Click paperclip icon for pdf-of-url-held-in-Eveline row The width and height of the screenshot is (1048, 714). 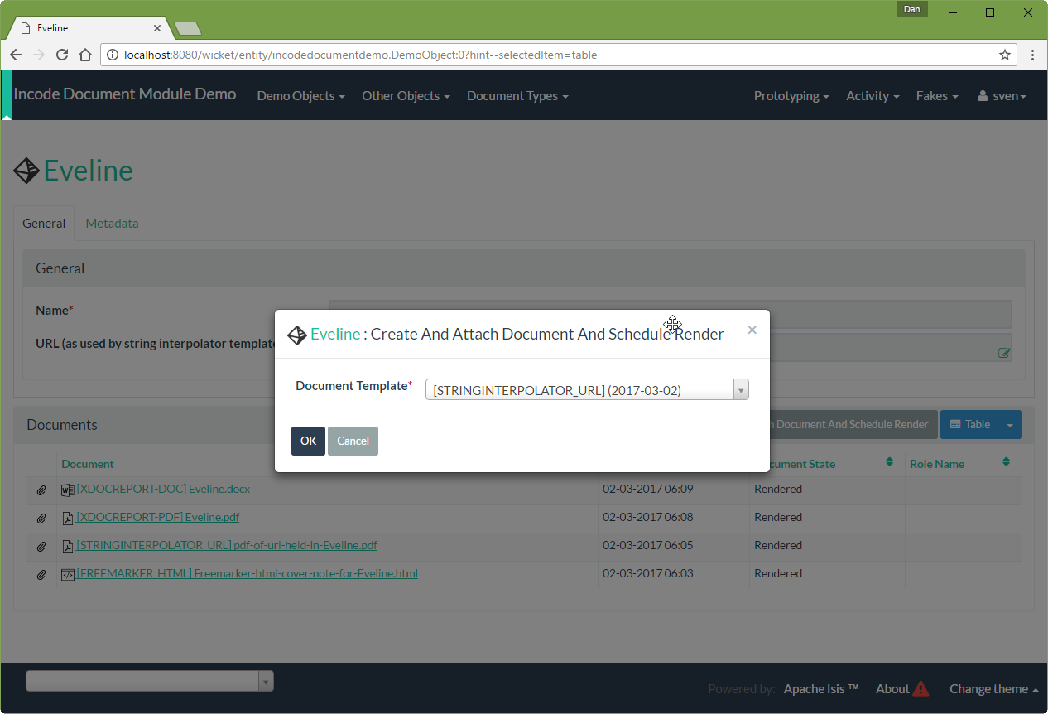click(x=41, y=547)
